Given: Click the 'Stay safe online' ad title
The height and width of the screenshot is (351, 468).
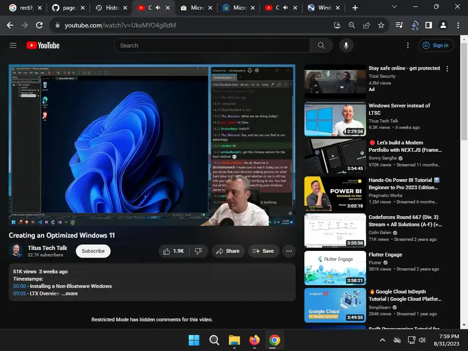Looking at the screenshot, I should tap(404, 68).
